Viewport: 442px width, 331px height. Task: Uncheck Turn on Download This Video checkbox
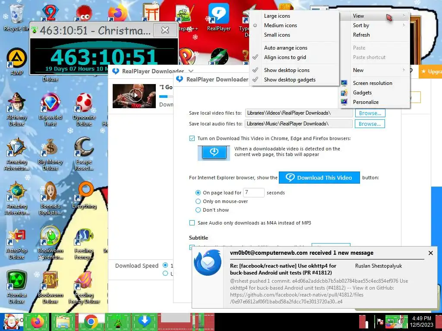tap(192, 138)
